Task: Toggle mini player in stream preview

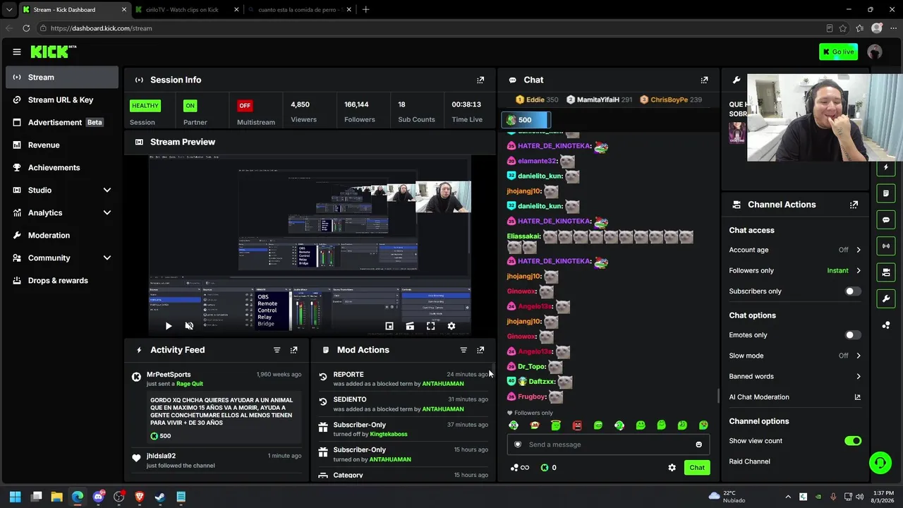Action: pyautogui.click(x=389, y=326)
